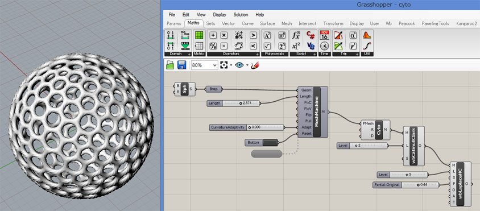Select the Subtraction (−) operator icon
Viewport: 480px width, 211px height.
(224, 46)
